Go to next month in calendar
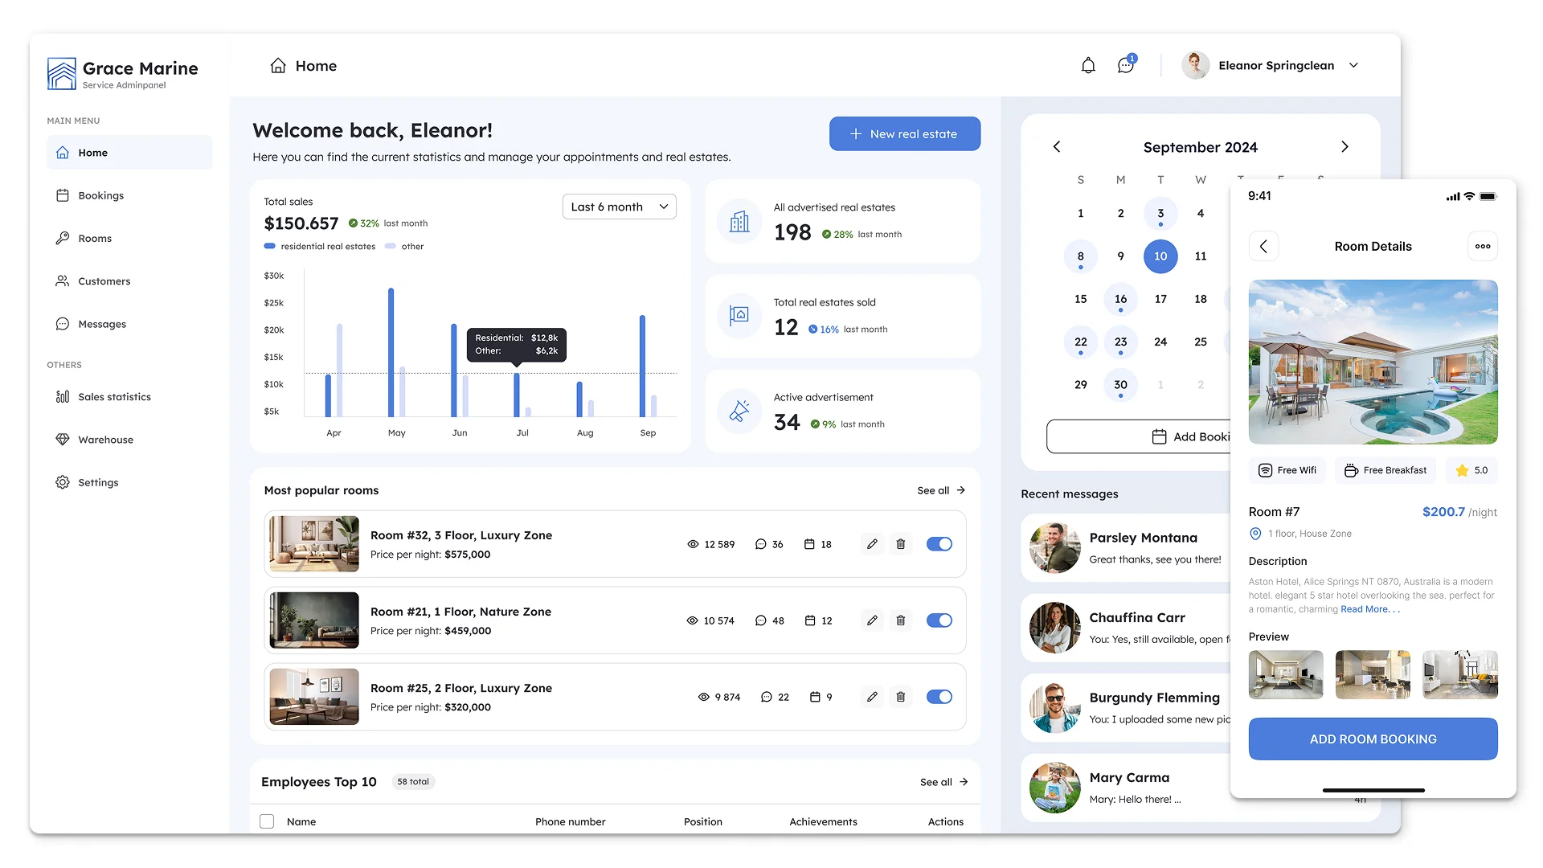Screen dimensions: 1543x868 click(x=1344, y=146)
